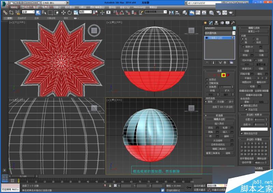Toggle the 删除孤立顶点 checkbox
The image size is (273, 193).
(242, 105)
